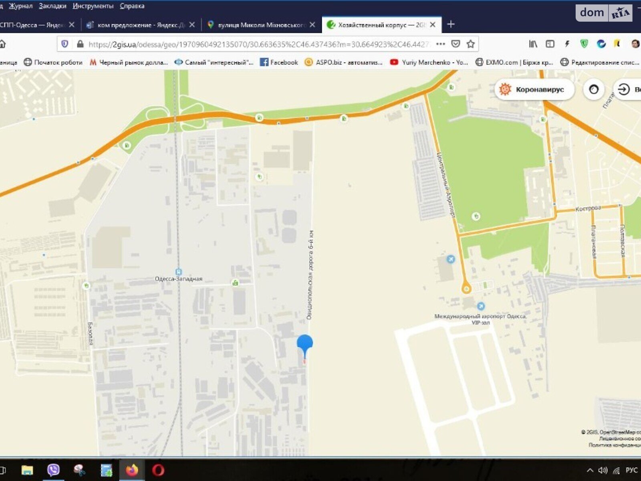
Task: Open the 'Початок роботи' bookmark
Action: click(x=53, y=62)
